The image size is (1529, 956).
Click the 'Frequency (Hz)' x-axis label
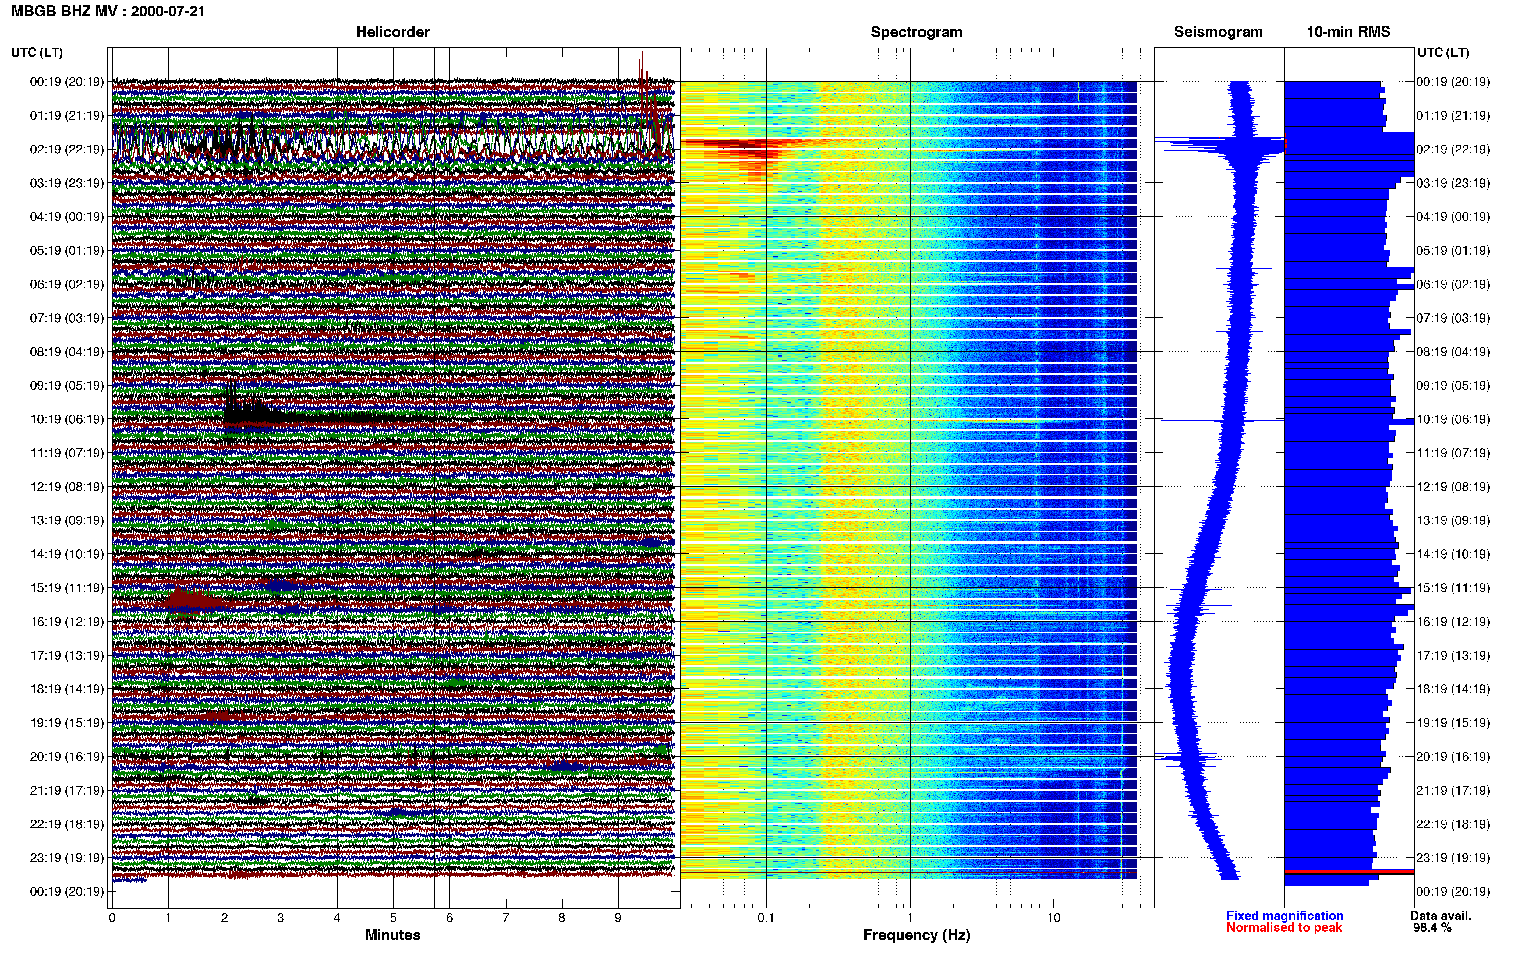coord(916,935)
